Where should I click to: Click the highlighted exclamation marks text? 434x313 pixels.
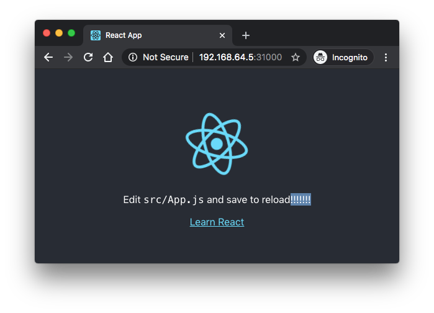click(x=301, y=199)
